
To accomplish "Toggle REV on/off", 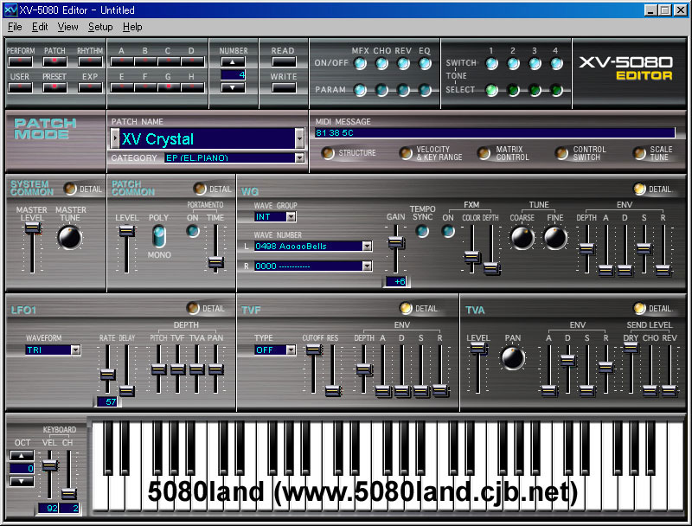I will (403, 63).
